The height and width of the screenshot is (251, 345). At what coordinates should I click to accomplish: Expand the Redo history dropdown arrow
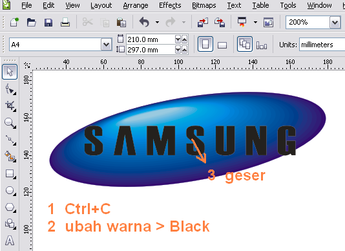coord(183,22)
